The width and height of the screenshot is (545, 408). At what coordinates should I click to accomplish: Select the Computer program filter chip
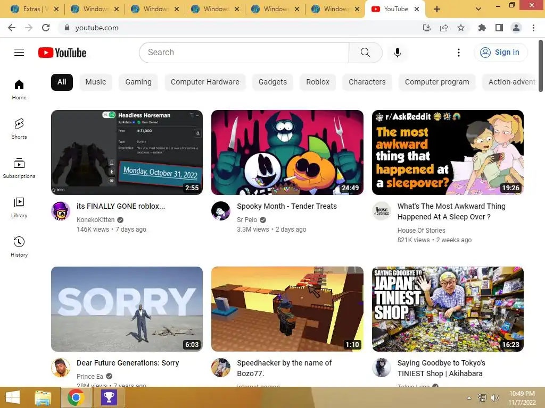click(437, 82)
